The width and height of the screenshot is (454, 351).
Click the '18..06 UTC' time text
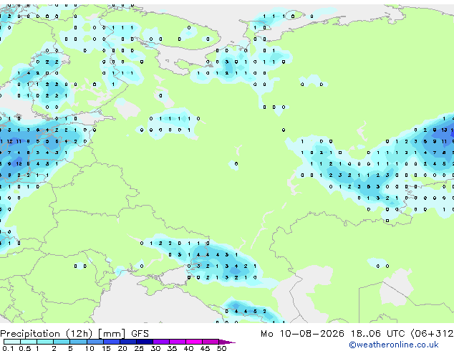377,334
